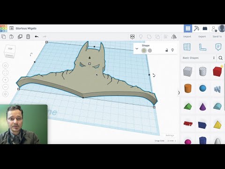Pick the dark blue Wedge shape

202,125
